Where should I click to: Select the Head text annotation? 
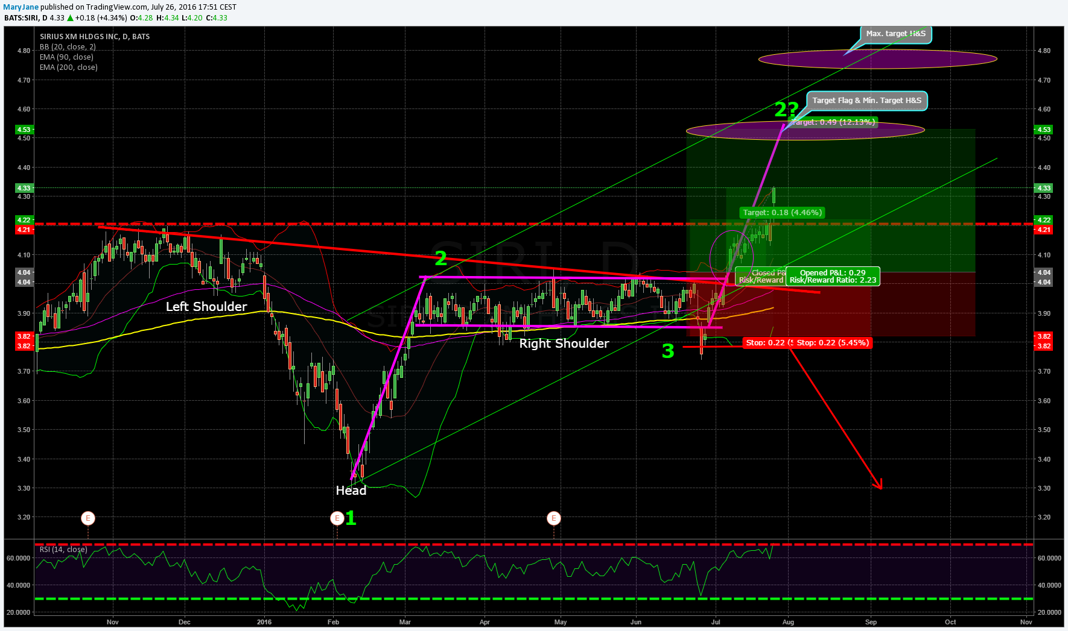(x=351, y=491)
